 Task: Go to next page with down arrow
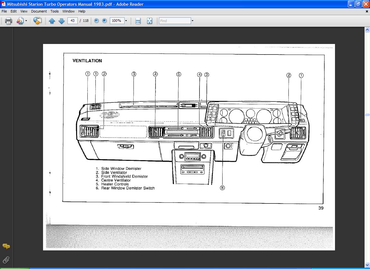(x=61, y=21)
